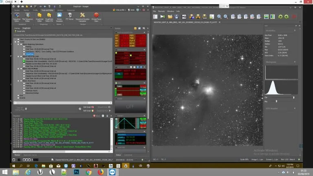The width and height of the screenshot is (313, 176).
Task: Toggle the green Sequence step under NGC6726 block
Action: 24,62
